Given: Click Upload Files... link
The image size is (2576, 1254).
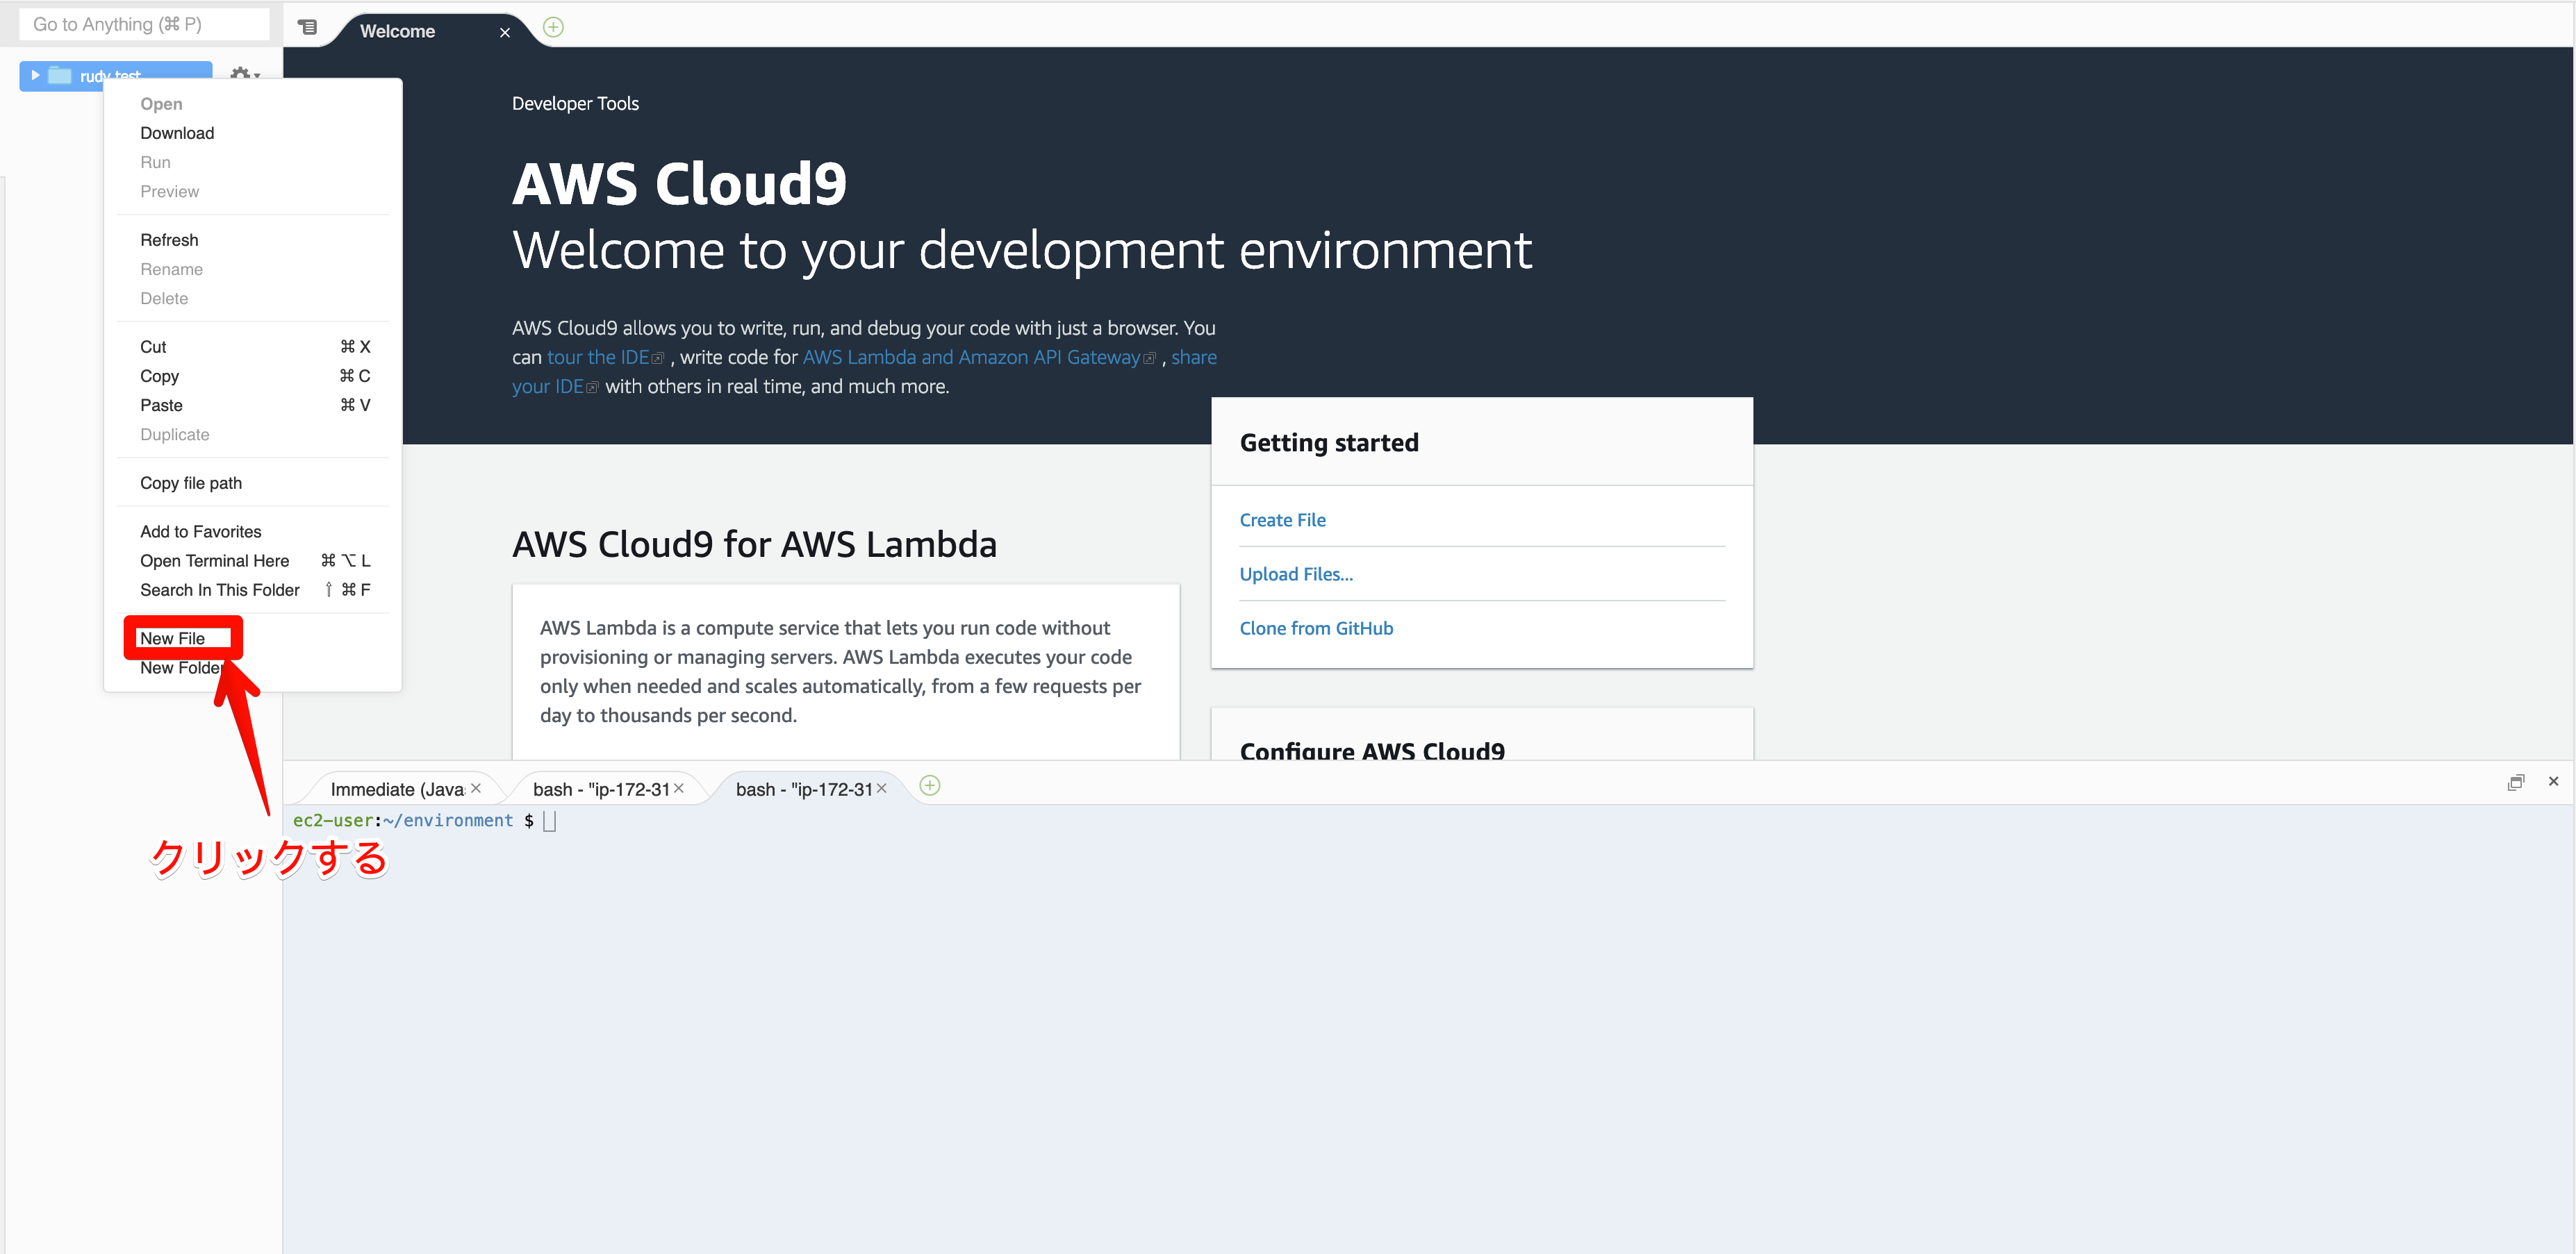Looking at the screenshot, I should pyautogui.click(x=1296, y=574).
